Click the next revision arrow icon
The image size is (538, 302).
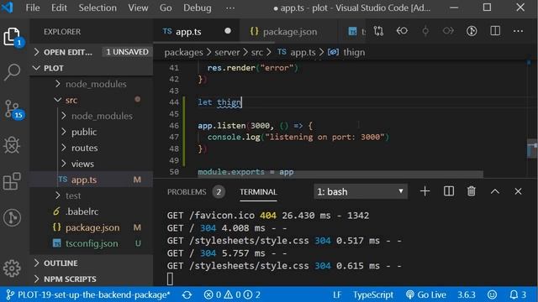pyautogui.click(x=448, y=31)
